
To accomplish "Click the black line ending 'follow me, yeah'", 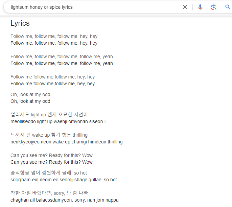I will (x=62, y=63).
